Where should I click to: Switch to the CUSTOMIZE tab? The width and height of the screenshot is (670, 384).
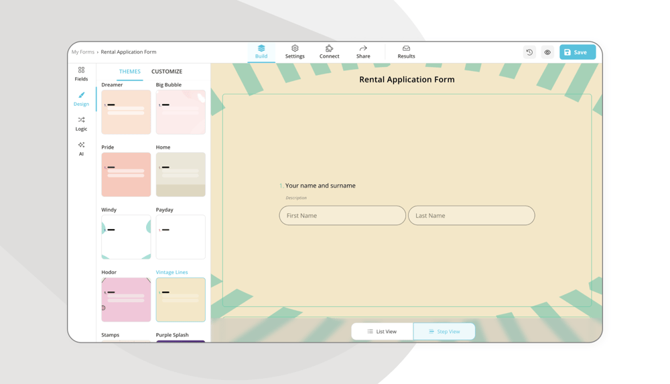point(167,71)
